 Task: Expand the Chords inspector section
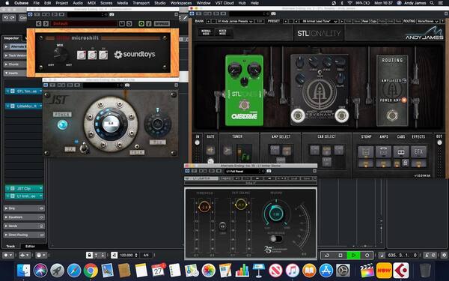point(16,64)
